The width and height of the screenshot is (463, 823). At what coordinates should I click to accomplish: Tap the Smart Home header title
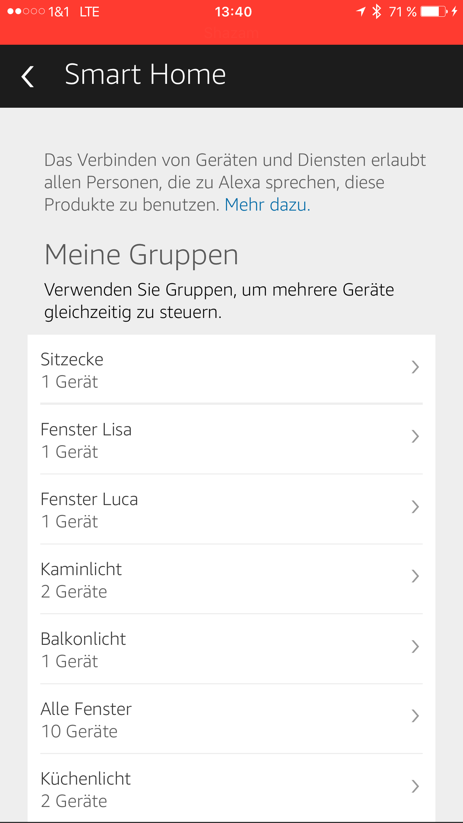pos(145,75)
